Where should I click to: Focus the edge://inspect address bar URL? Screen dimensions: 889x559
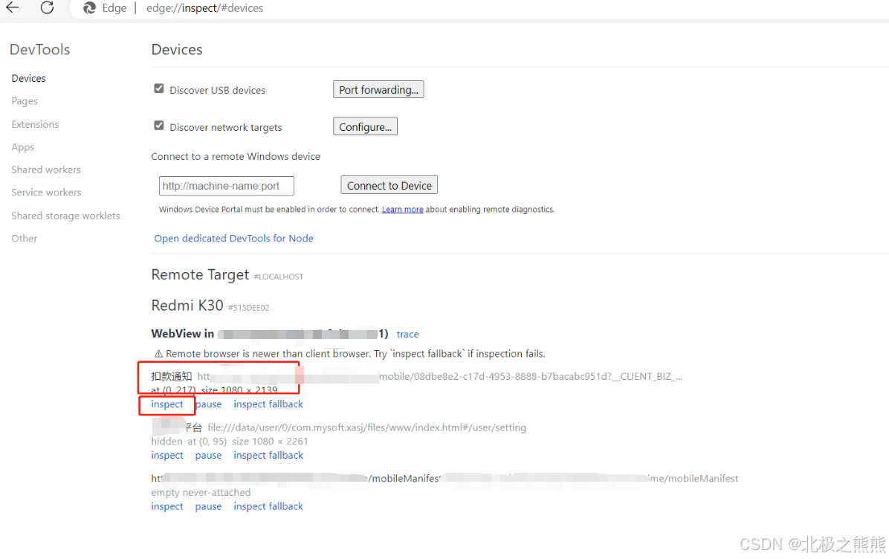204,8
